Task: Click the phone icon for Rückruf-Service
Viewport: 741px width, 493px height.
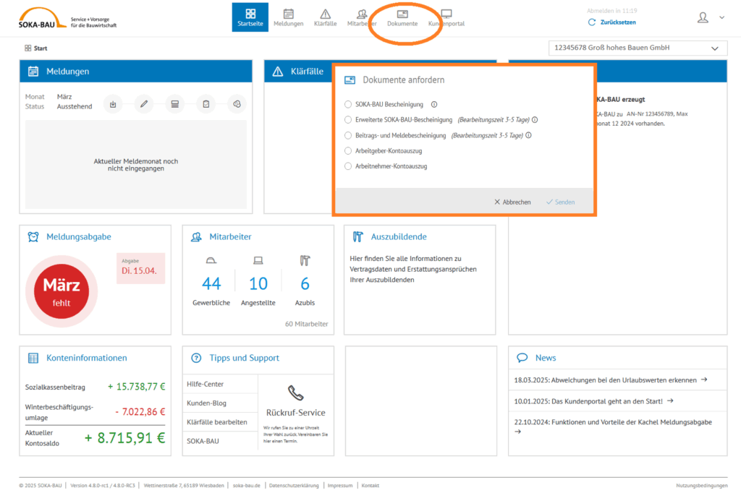Action: pyautogui.click(x=295, y=393)
